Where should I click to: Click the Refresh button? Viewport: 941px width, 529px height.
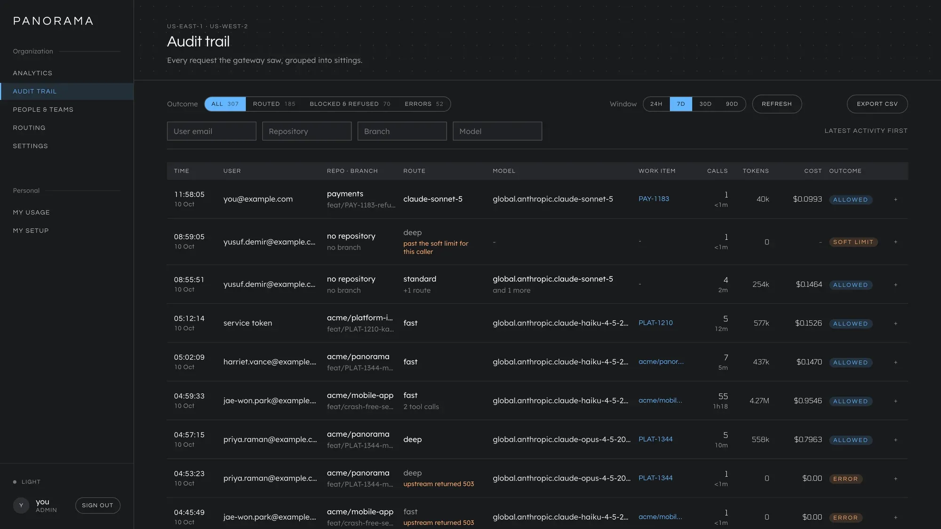777,104
